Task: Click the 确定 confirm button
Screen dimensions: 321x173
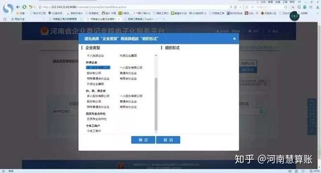Action: (143, 140)
